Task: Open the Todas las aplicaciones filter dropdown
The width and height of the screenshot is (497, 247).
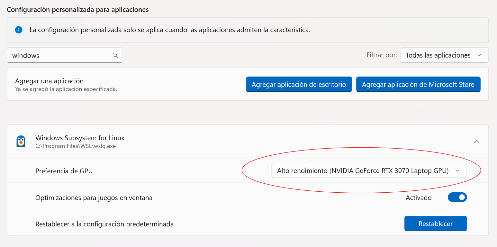Action: pos(444,55)
